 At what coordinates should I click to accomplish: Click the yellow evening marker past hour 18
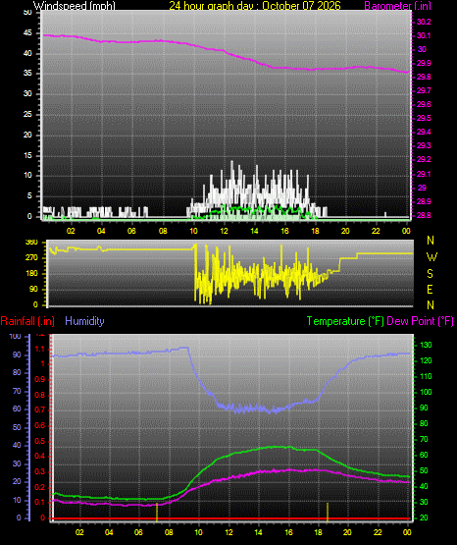click(x=328, y=512)
